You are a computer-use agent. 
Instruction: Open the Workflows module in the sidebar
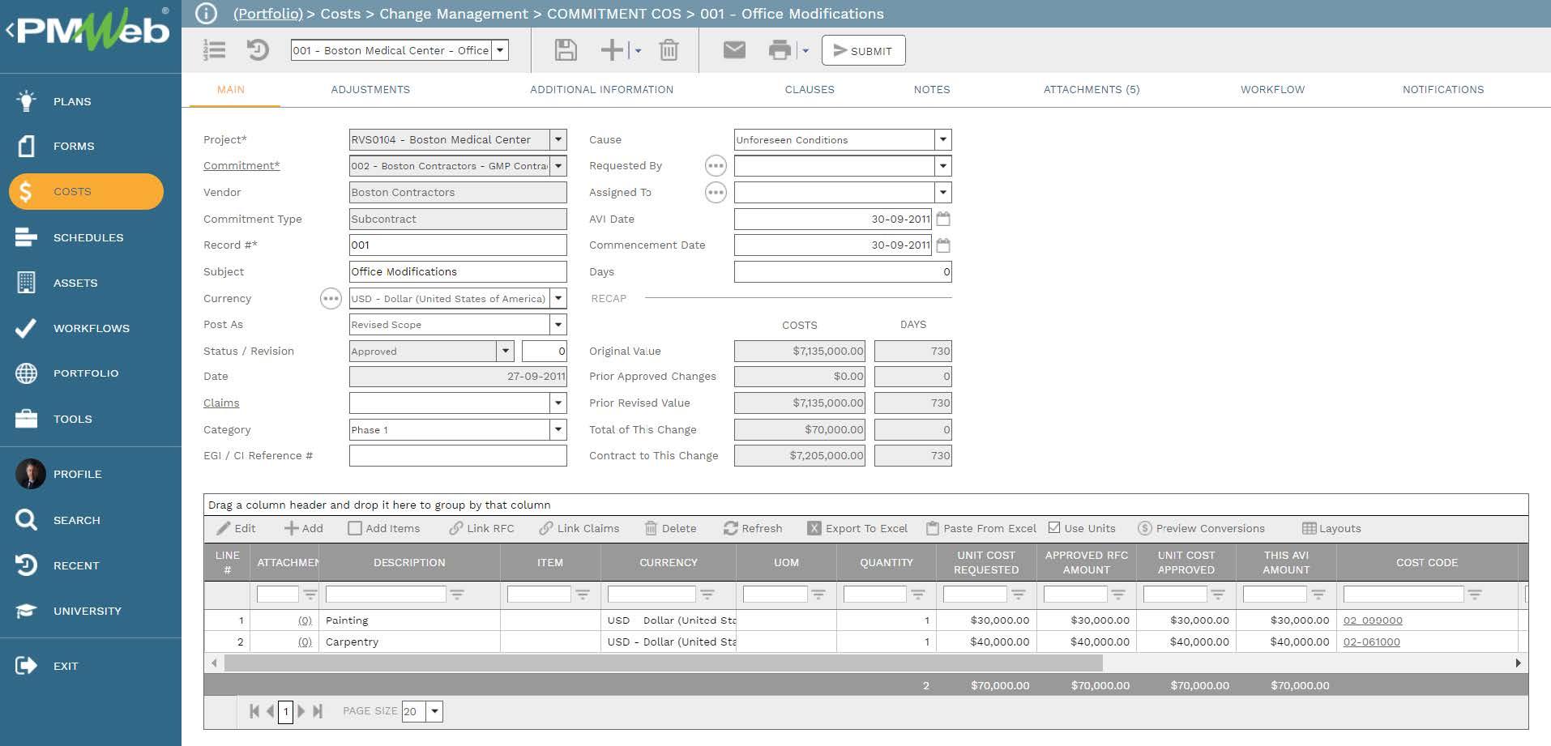91,328
